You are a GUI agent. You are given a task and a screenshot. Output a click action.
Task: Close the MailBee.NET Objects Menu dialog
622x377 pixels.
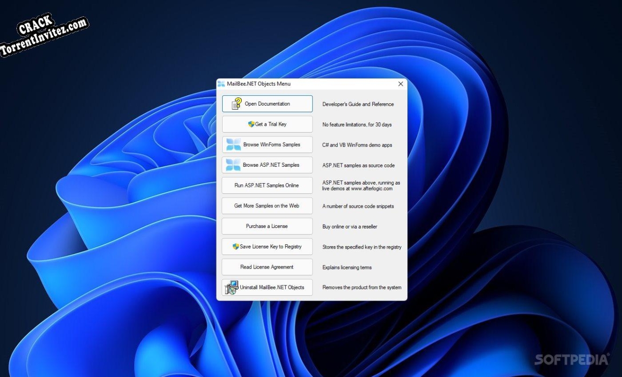pyautogui.click(x=400, y=84)
